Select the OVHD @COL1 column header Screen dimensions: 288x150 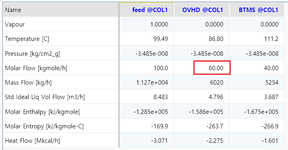(202, 10)
